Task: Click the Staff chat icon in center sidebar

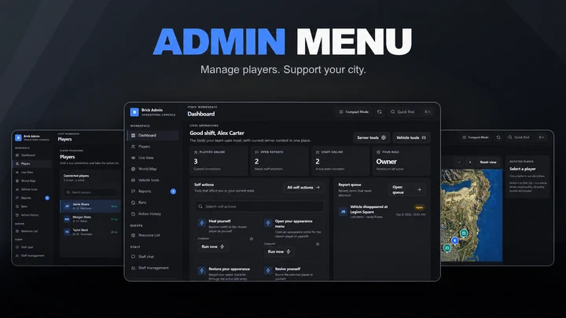Action: tap(133, 257)
